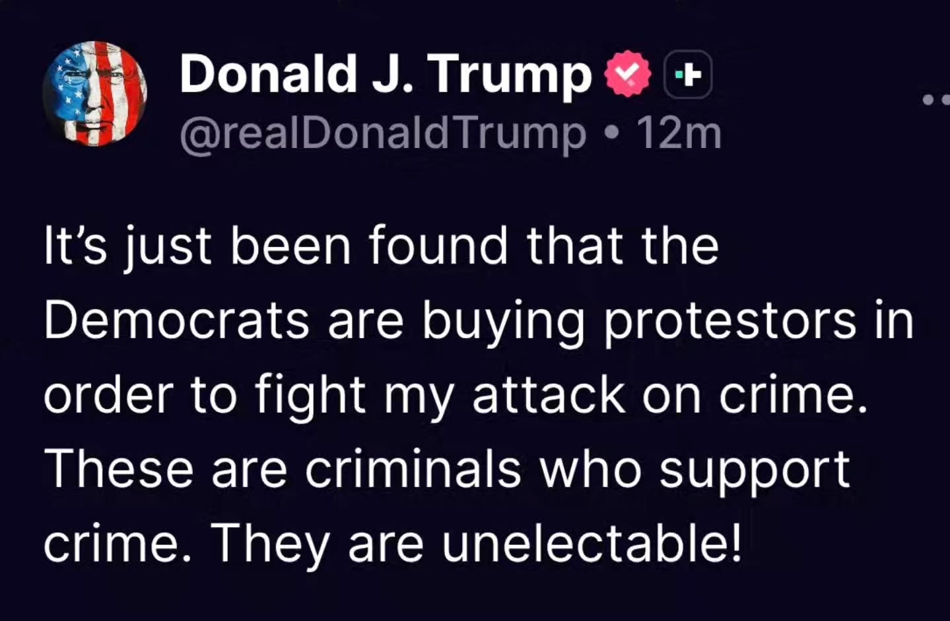Open the flag-painted profile avatar
This screenshot has height=621, width=950.
[x=94, y=93]
